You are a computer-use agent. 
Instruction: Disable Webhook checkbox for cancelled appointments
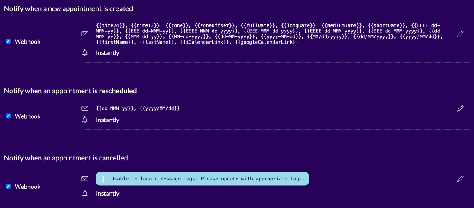8,187
